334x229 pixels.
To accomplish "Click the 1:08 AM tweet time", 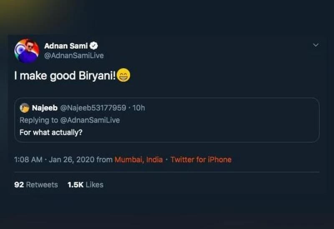I will click(28, 159).
